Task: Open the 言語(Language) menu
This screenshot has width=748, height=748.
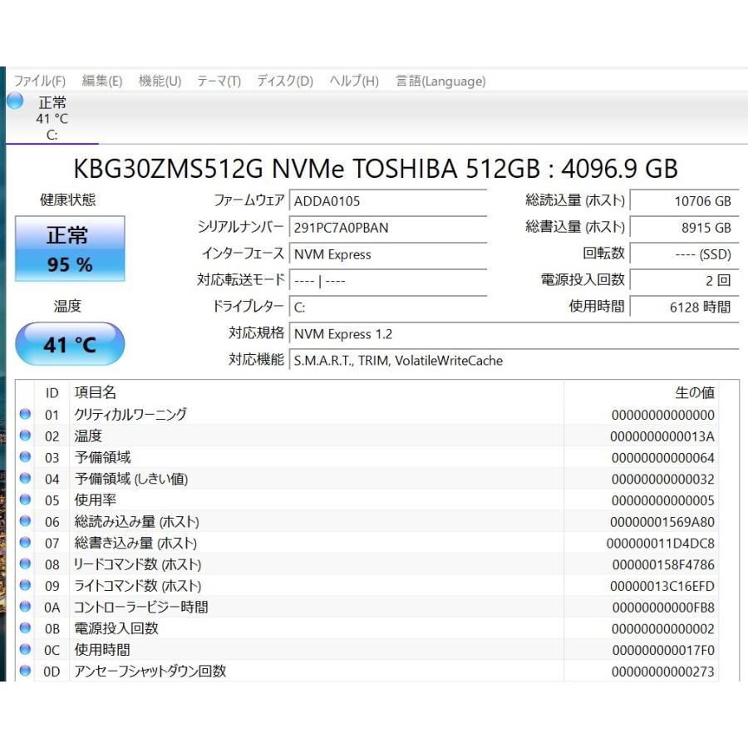Action: click(440, 81)
